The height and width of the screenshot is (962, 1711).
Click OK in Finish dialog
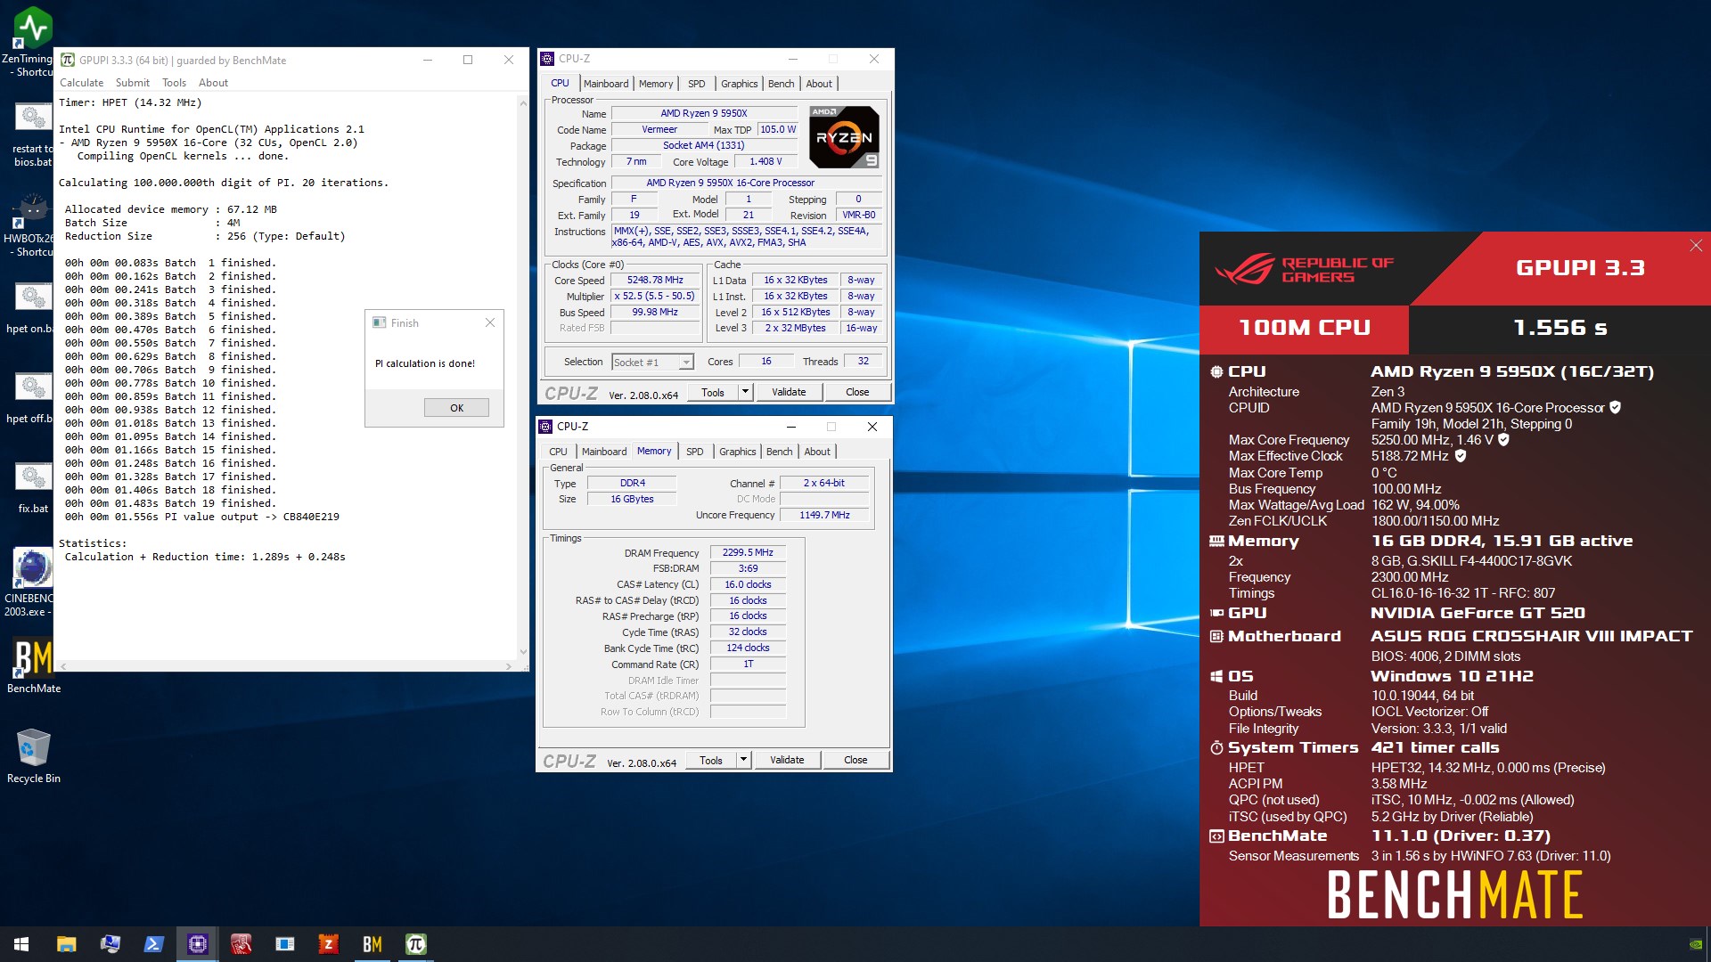coord(456,408)
